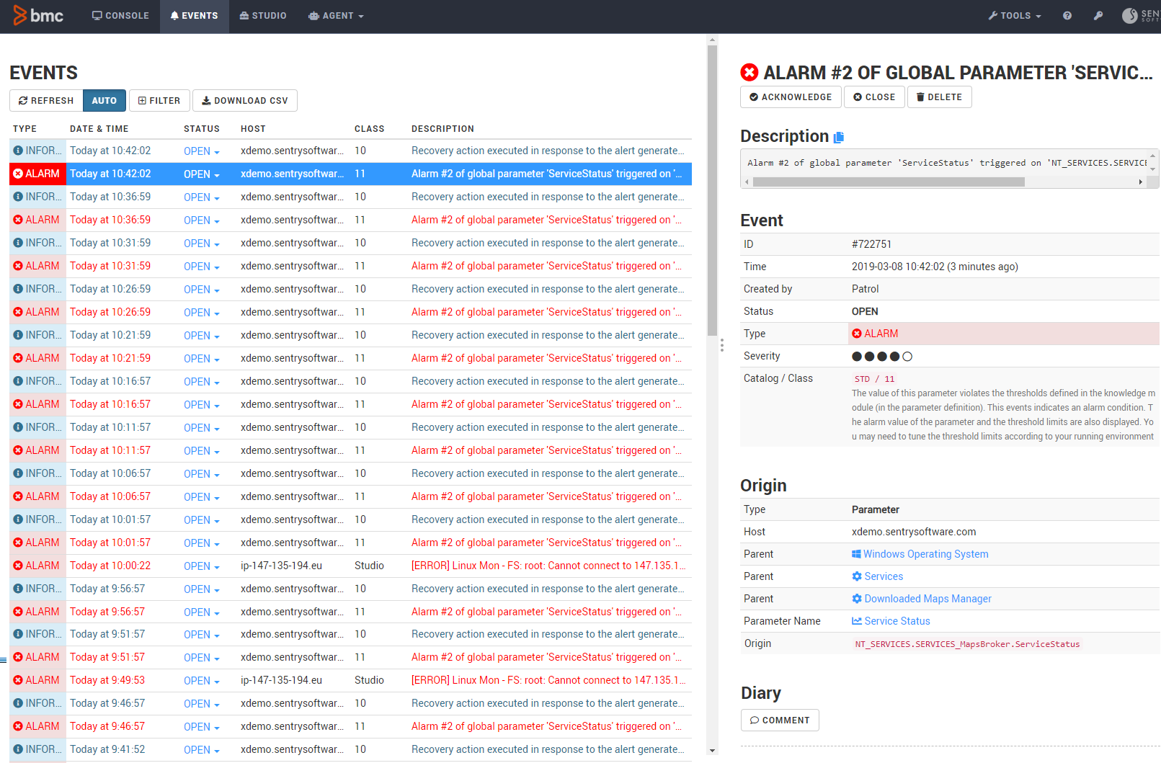The image size is (1161, 763).
Task: Switch to the STUDIO tab
Action: click(x=263, y=15)
